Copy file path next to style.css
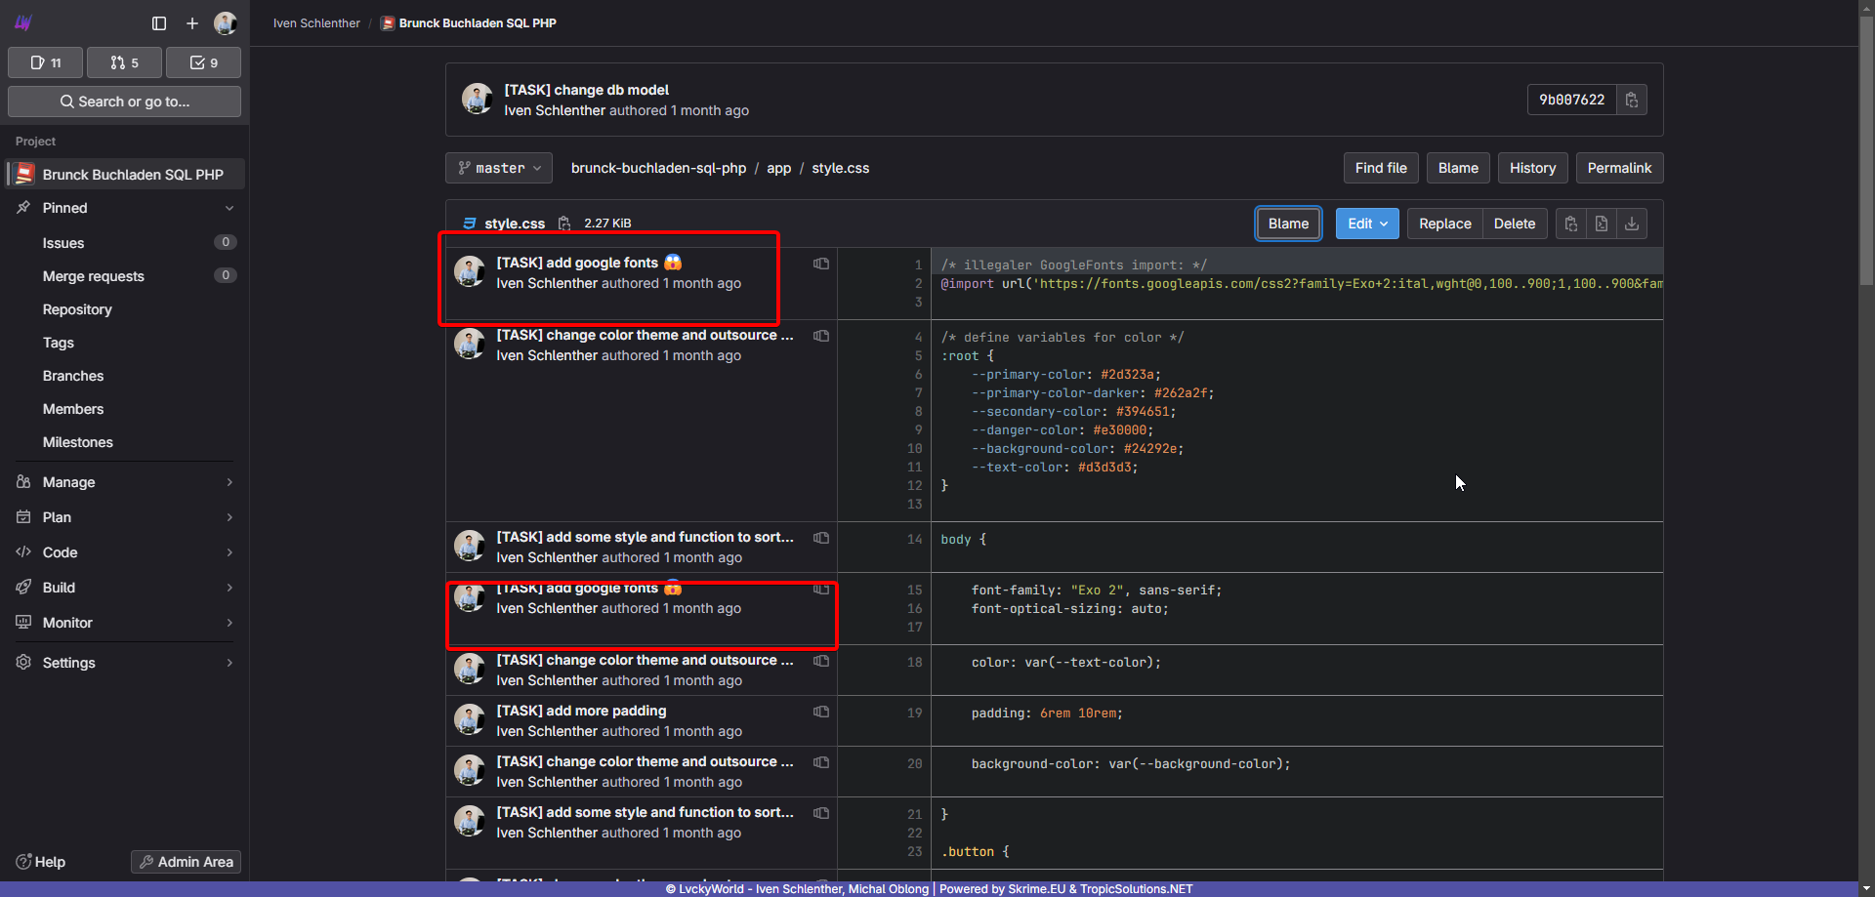Screen dimensions: 1875x897 564,224
